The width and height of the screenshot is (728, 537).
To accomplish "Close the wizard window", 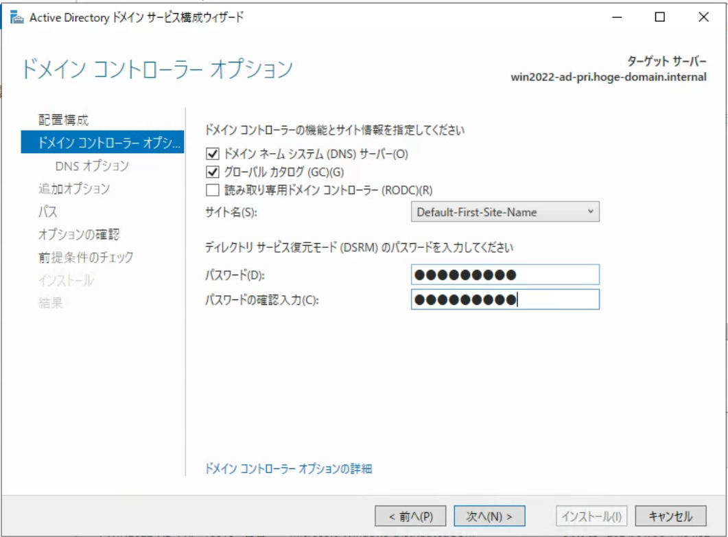I will point(703,17).
